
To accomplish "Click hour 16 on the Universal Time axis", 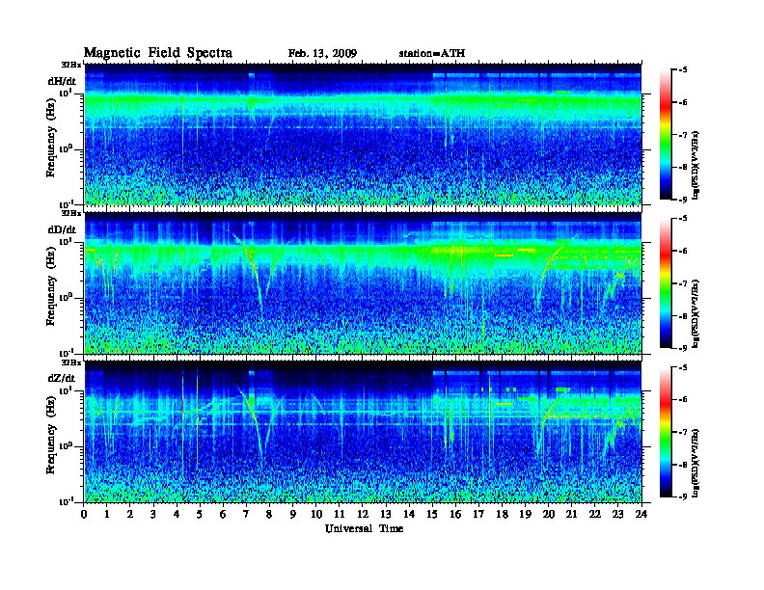I will click(455, 514).
